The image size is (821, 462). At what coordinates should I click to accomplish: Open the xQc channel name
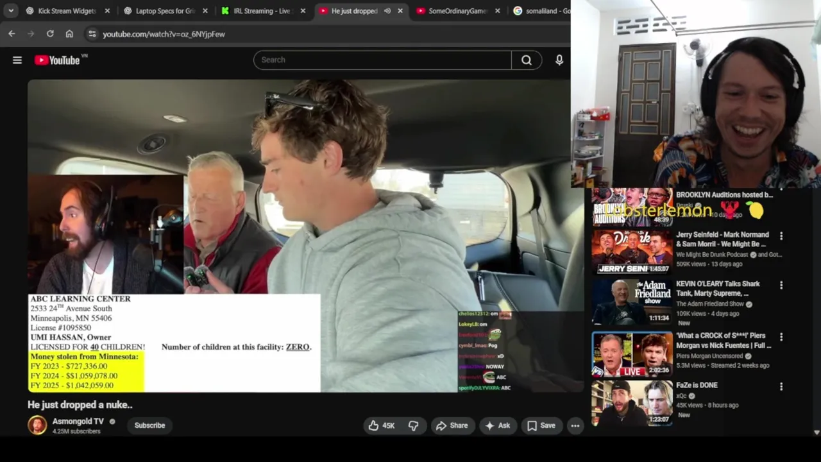pos(681,395)
